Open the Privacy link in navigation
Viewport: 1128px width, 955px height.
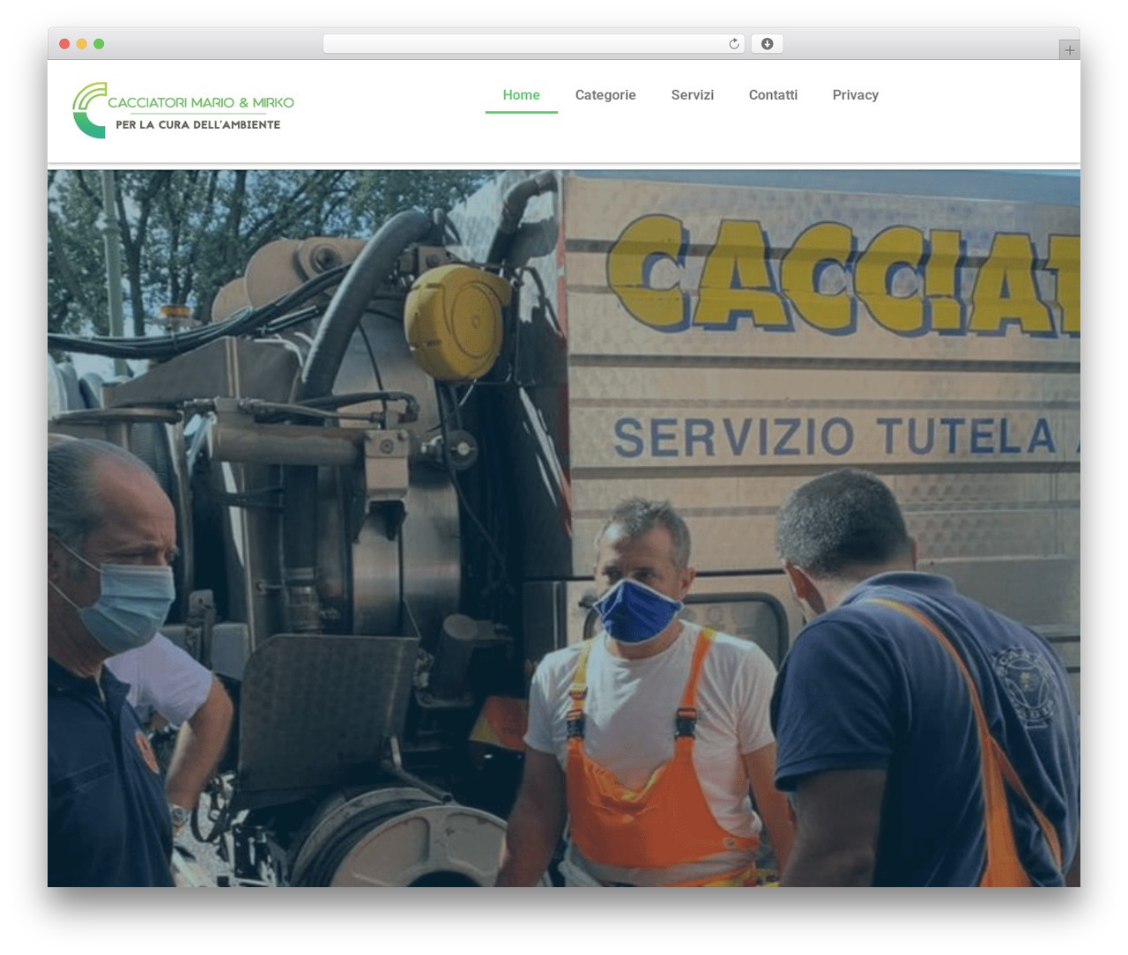point(856,95)
